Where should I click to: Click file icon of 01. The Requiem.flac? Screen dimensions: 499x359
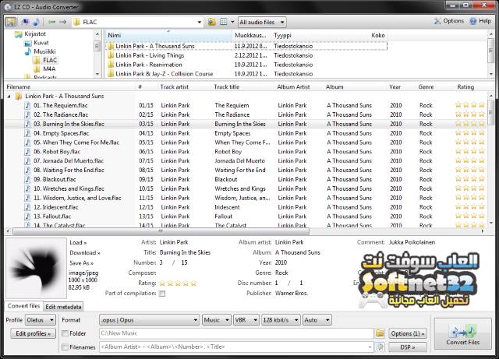coord(28,105)
